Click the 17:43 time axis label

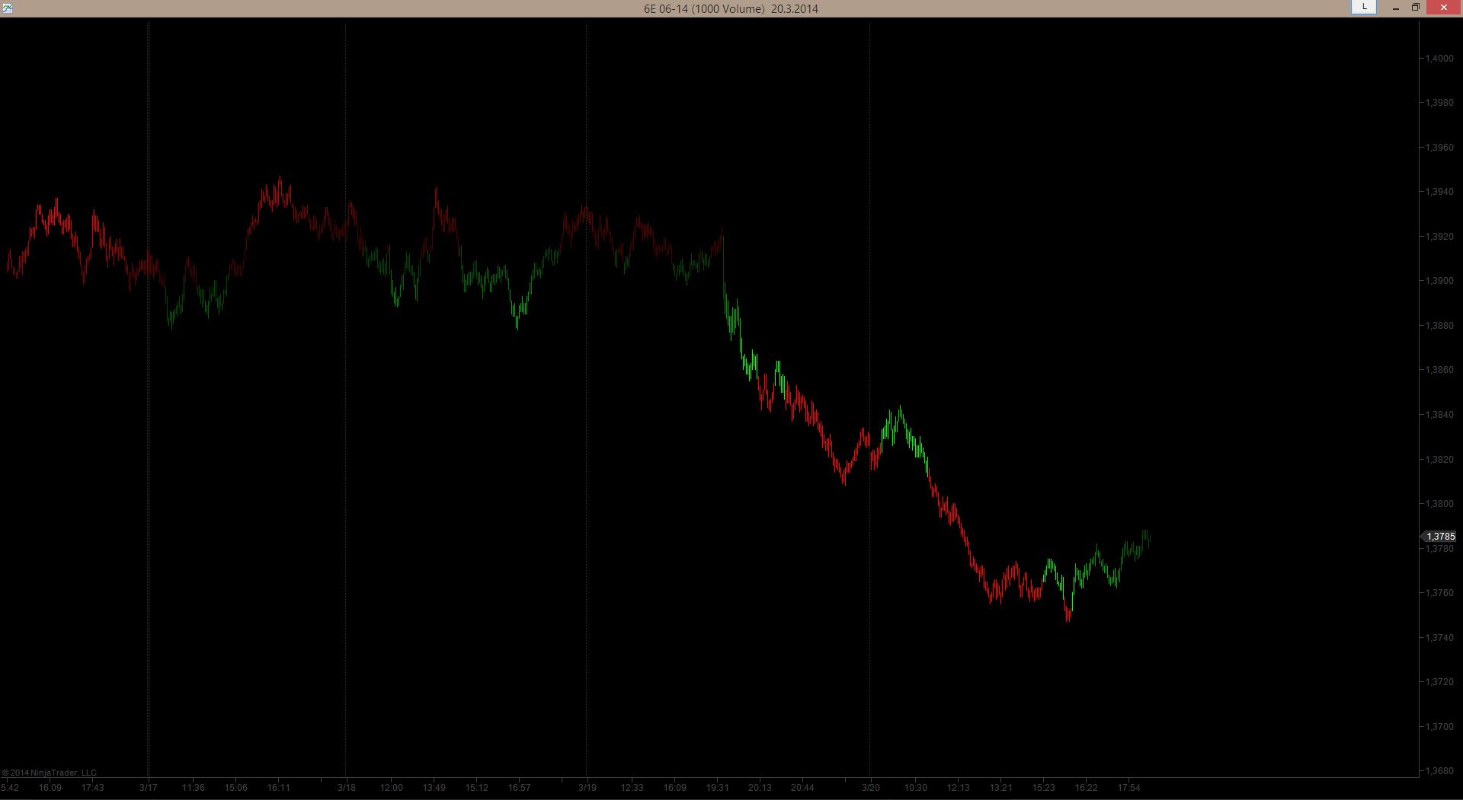pyautogui.click(x=93, y=788)
